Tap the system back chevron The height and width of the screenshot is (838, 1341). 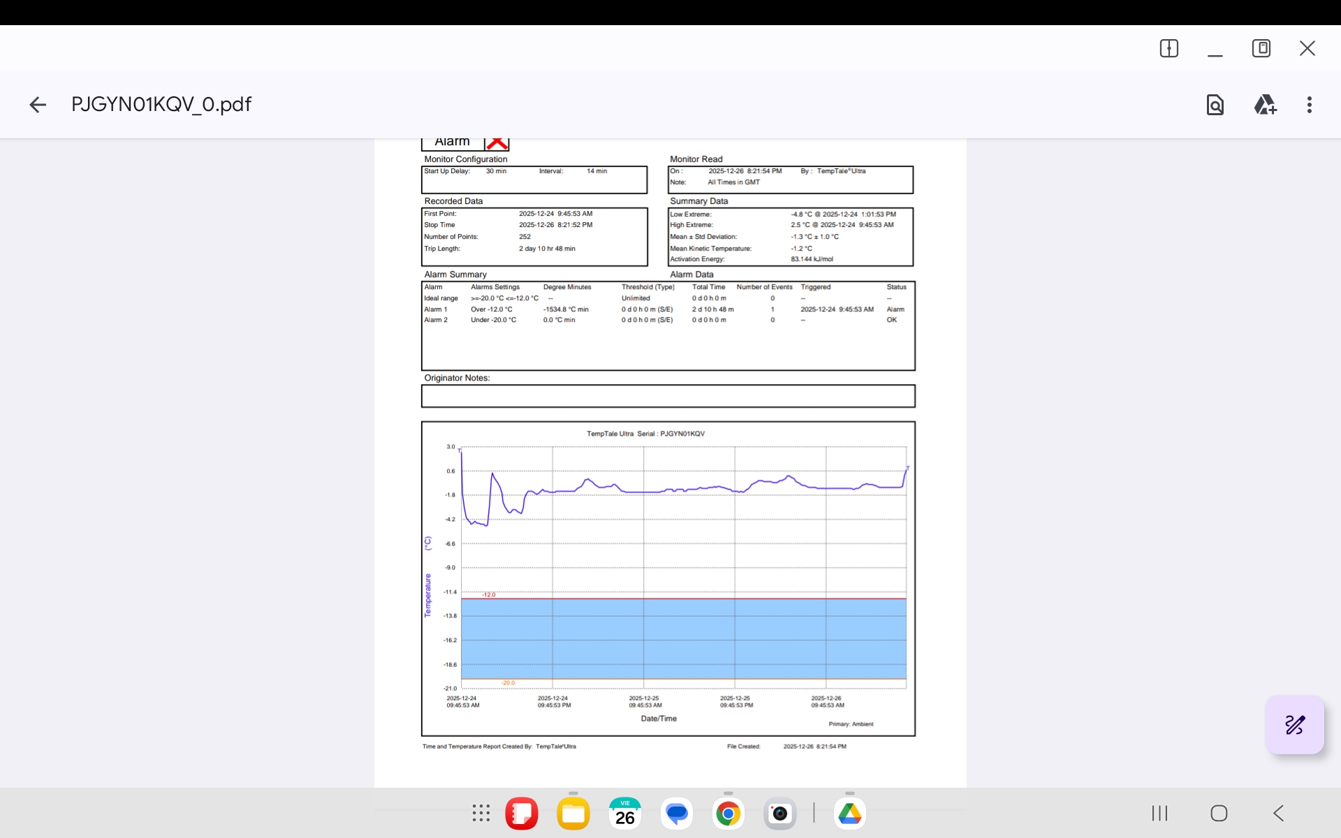tap(1278, 813)
